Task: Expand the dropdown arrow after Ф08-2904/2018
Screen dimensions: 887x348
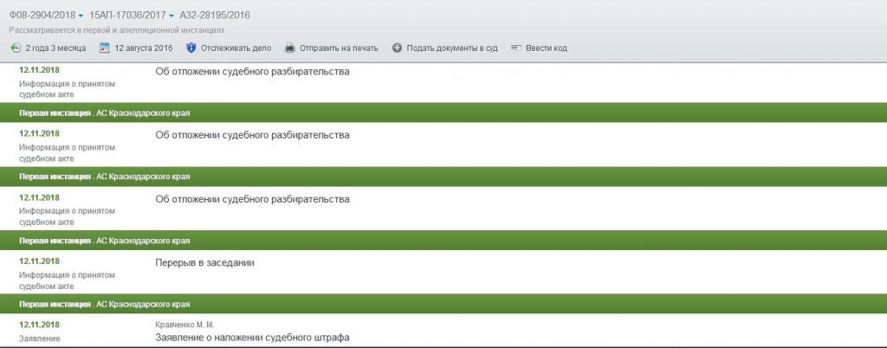Action: [81, 16]
